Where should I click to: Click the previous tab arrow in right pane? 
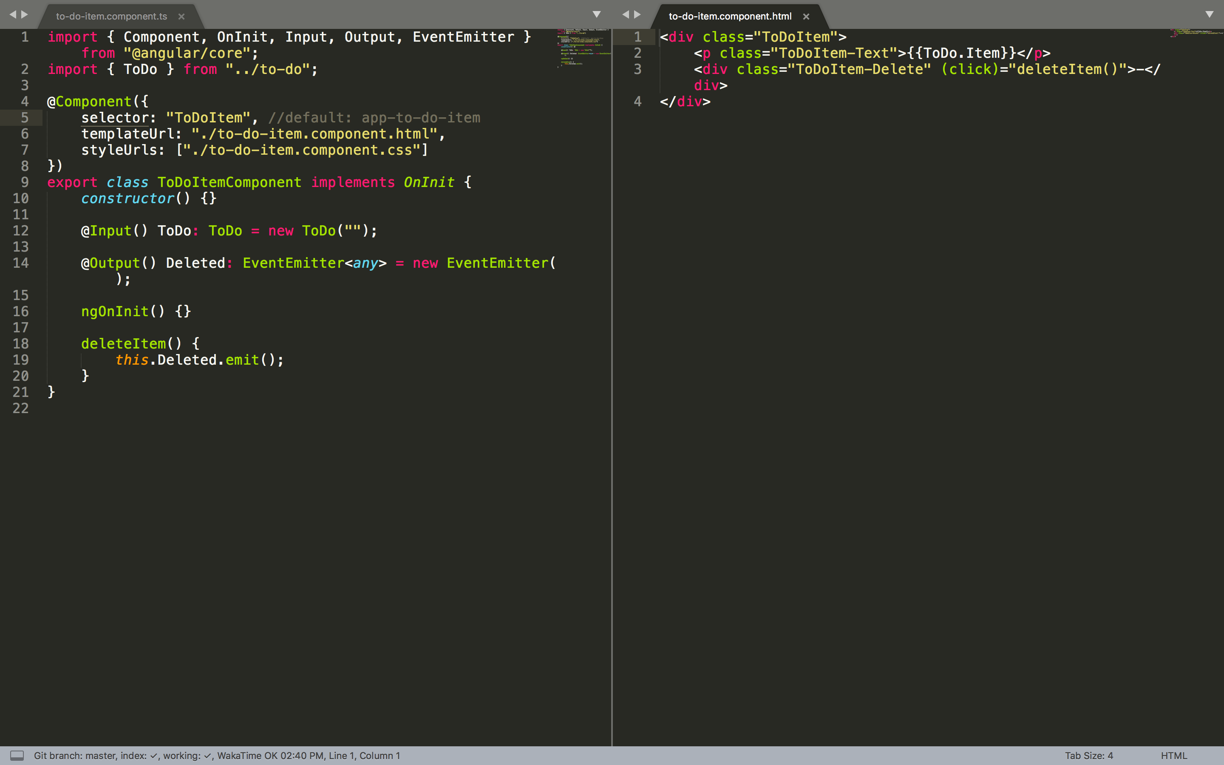625,15
